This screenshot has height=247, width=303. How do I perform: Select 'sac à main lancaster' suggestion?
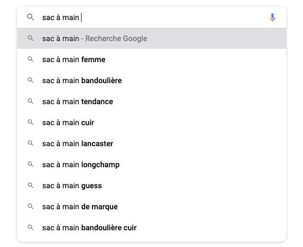point(151,143)
